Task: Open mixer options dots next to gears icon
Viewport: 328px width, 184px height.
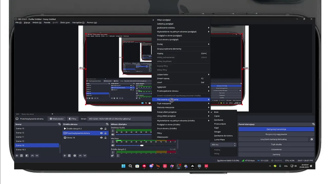Action: (118, 155)
